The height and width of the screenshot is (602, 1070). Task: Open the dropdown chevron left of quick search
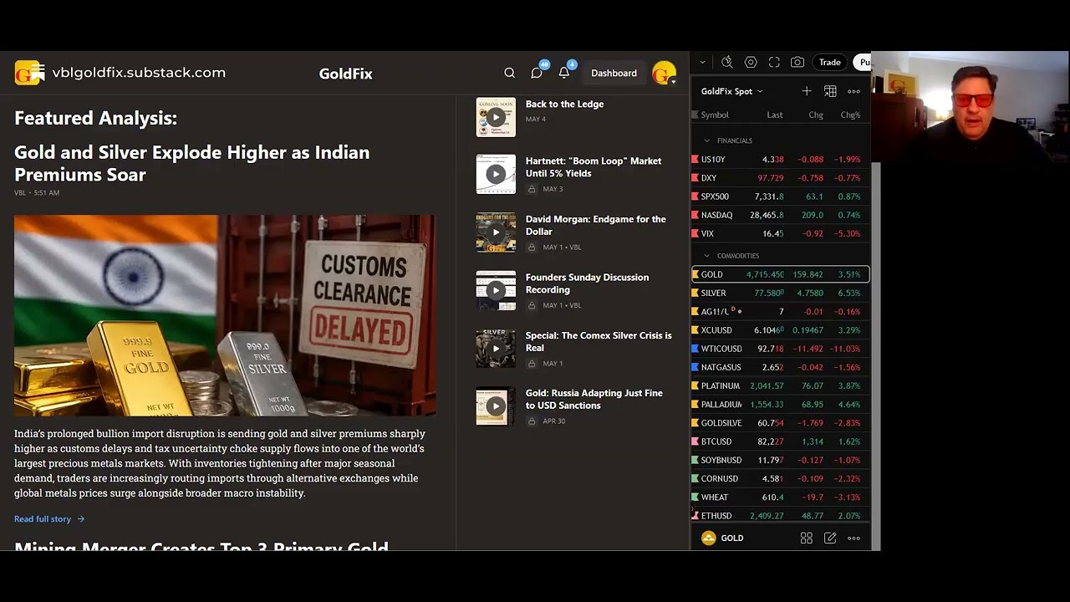pyautogui.click(x=702, y=62)
